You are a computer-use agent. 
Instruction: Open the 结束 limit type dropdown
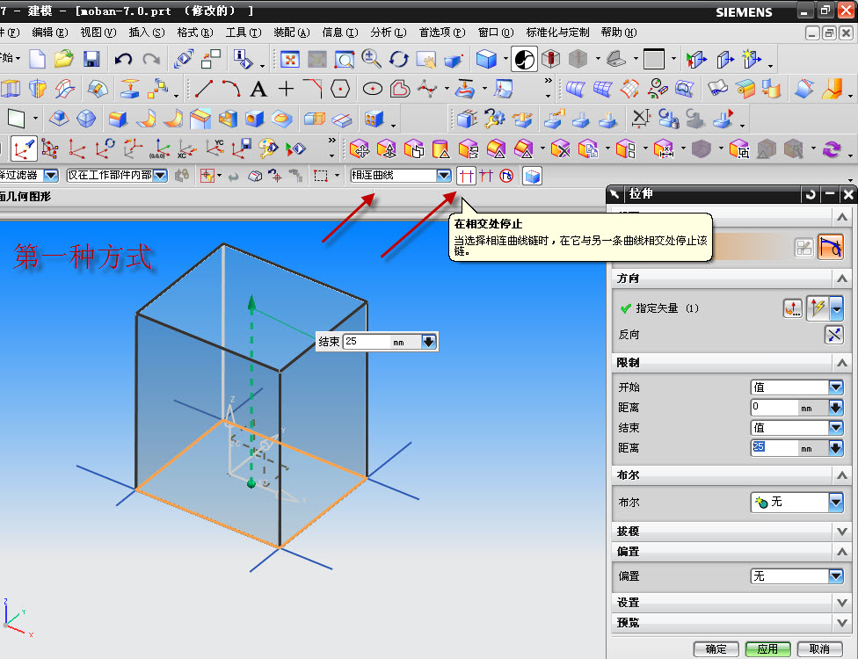pos(835,428)
